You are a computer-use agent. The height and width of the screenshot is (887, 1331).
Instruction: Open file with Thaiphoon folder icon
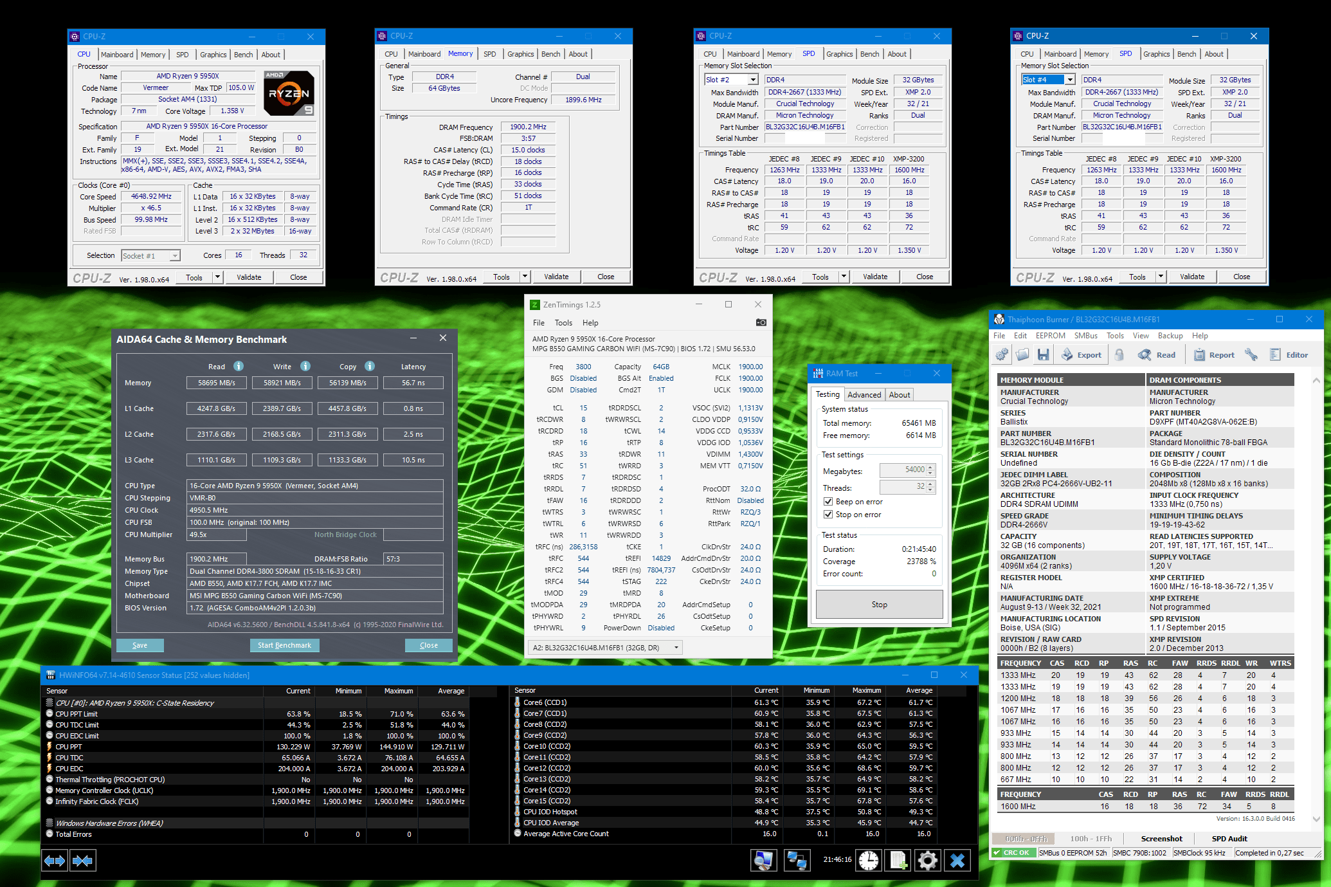click(x=1022, y=354)
